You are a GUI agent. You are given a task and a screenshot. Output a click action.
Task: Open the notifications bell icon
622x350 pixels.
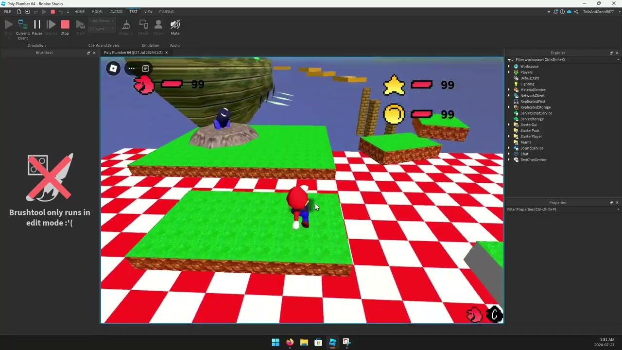click(555, 12)
